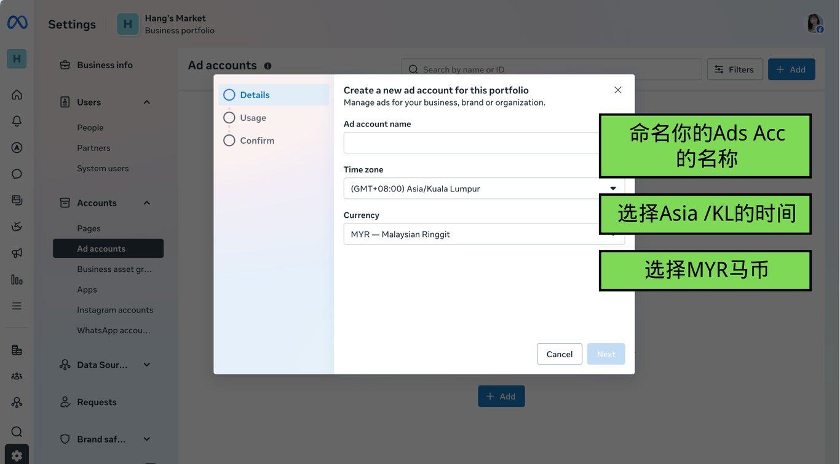Screen dimensions: 840x464
Task: Select Ad accounts in the sidebar
Action: 108,248
